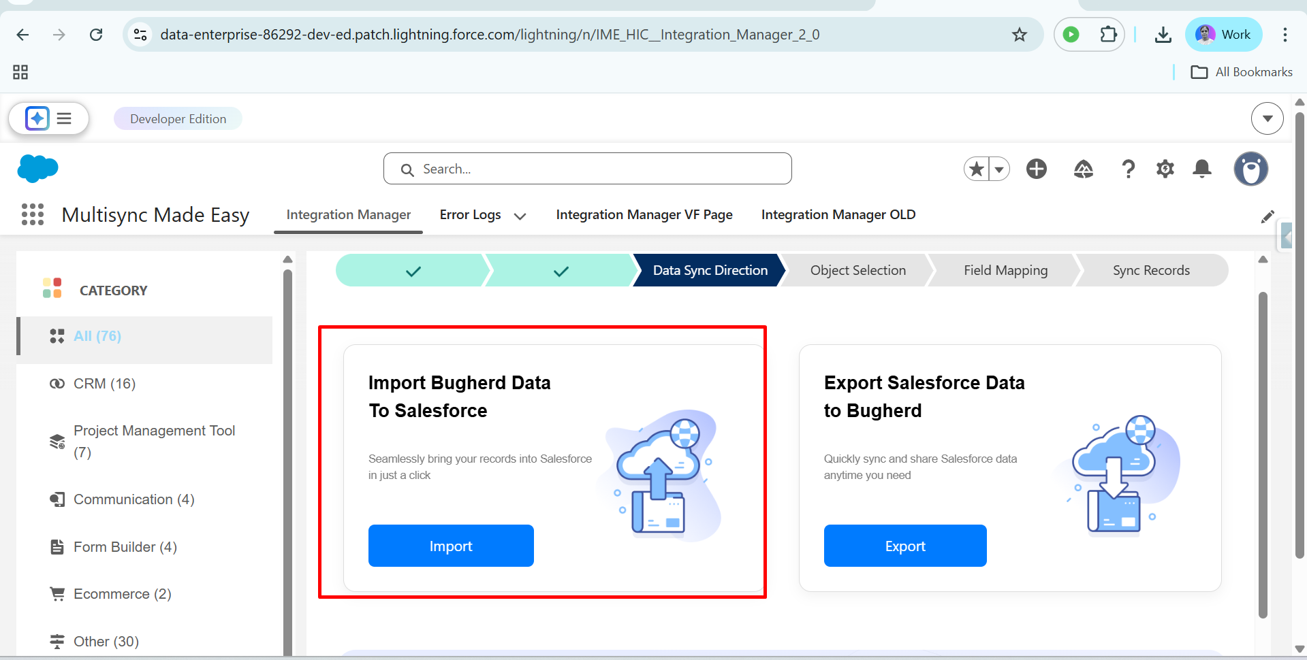This screenshot has height=660, width=1307.
Task: Click the blue Export button
Action: click(x=905, y=546)
